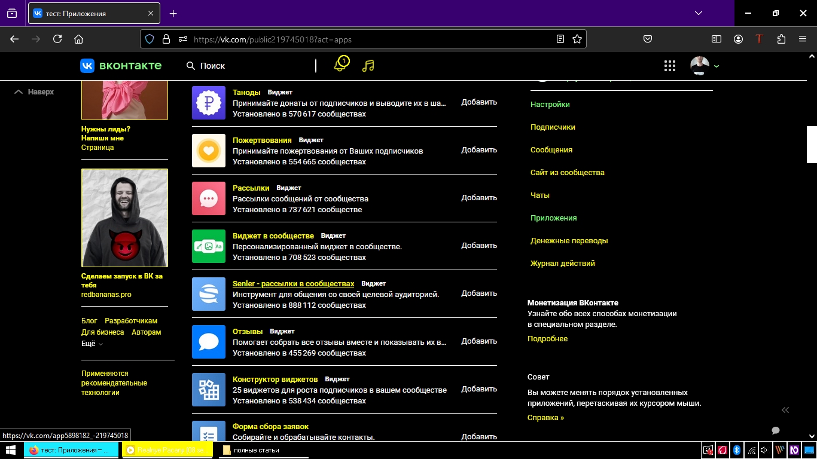
Task: Add the Отзывы app
Action: click(479, 341)
